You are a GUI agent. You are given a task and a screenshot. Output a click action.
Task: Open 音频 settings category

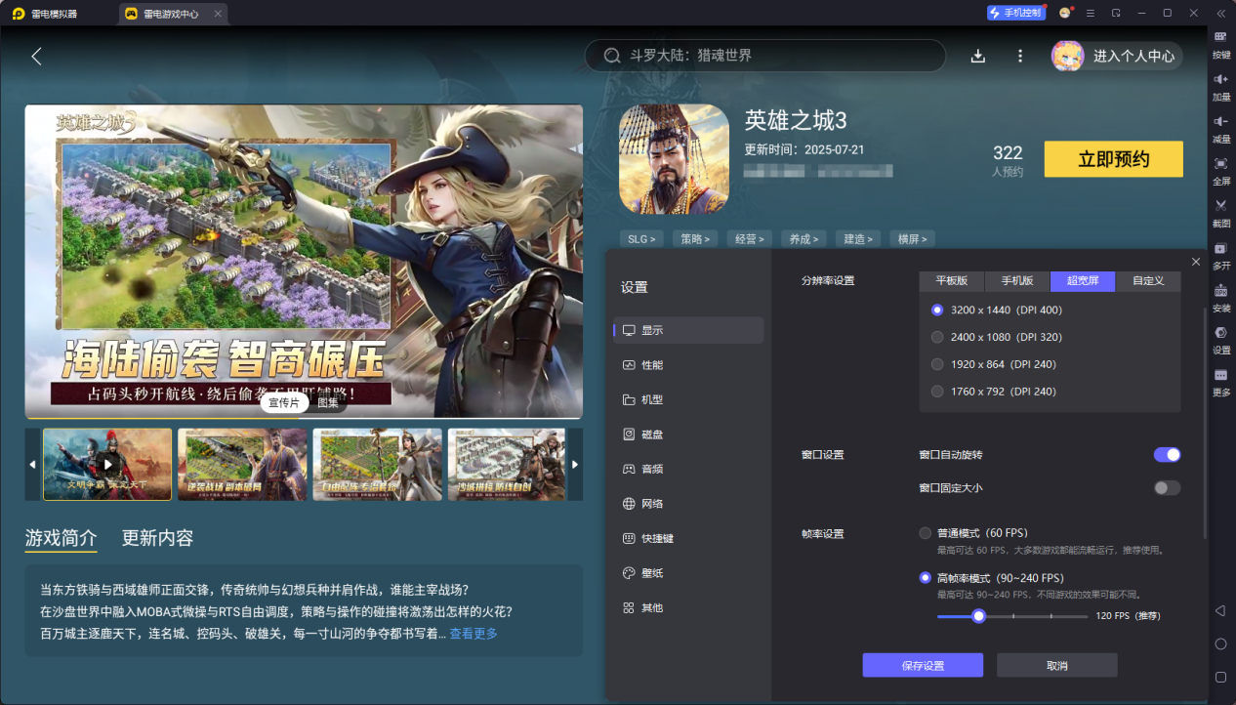click(x=688, y=469)
